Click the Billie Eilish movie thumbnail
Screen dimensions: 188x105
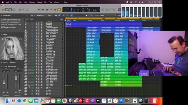click(x=12, y=48)
